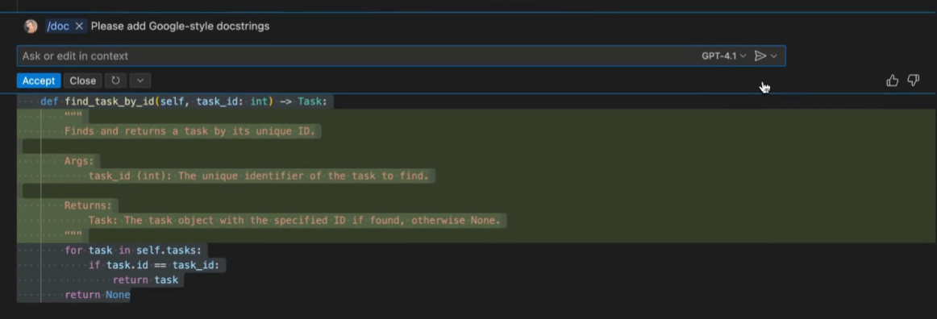Rerun the request with the circular arrow icon
This screenshot has height=319, width=937.
pos(116,81)
